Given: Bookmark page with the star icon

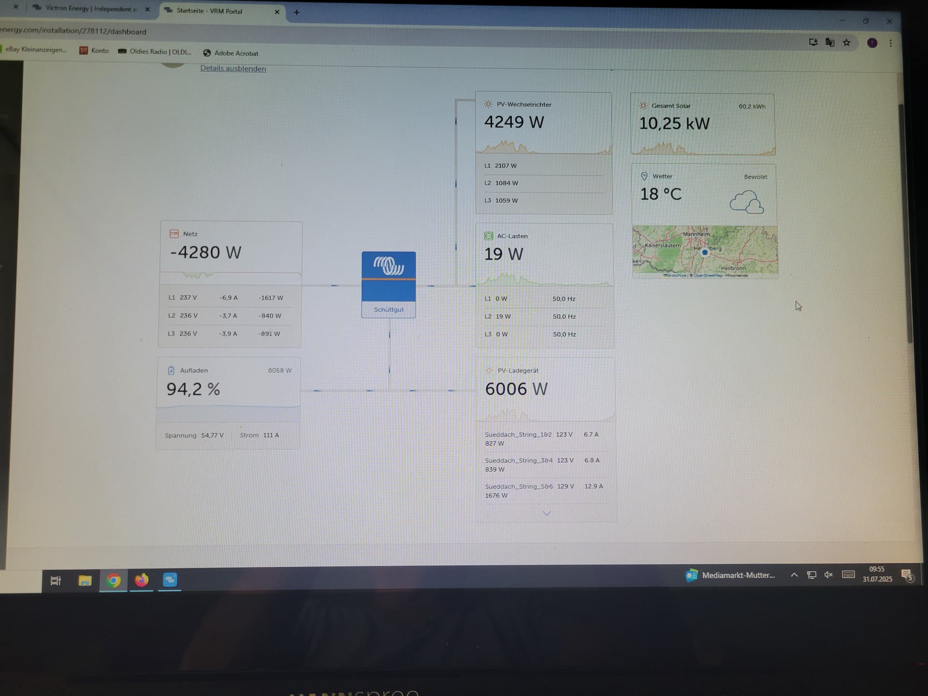Looking at the screenshot, I should (x=846, y=43).
